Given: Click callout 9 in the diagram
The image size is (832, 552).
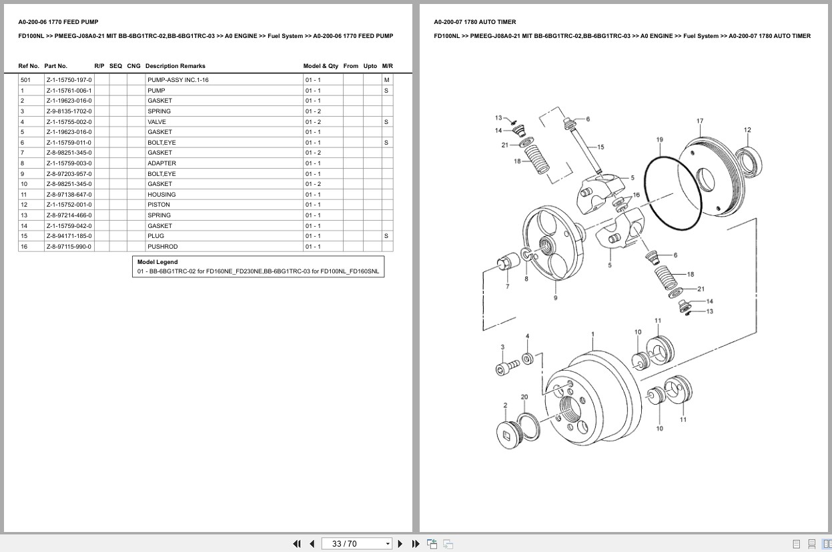Looking at the screenshot, I should click(x=555, y=298).
